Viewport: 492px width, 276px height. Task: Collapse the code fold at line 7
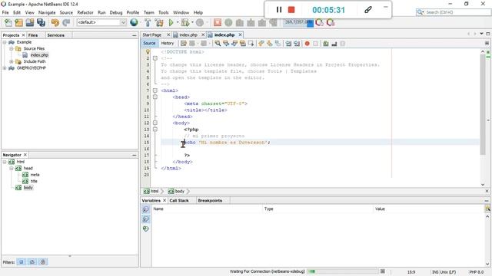[x=155, y=90]
